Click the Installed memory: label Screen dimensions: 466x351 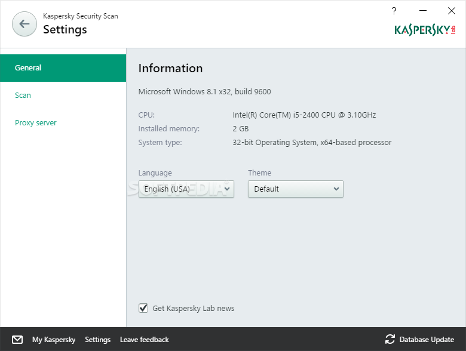pos(169,128)
